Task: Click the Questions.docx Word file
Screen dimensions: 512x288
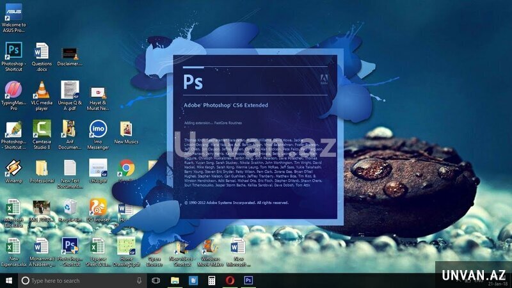Action: pos(42,51)
